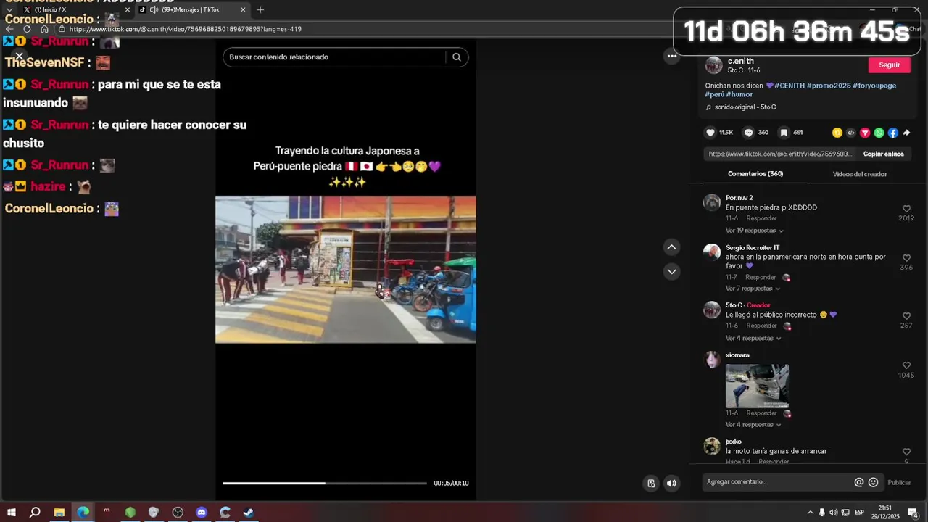Open 'sonido original - 5to C' sound
The height and width of the screenshot is (522, 928).
coord(745,107)
